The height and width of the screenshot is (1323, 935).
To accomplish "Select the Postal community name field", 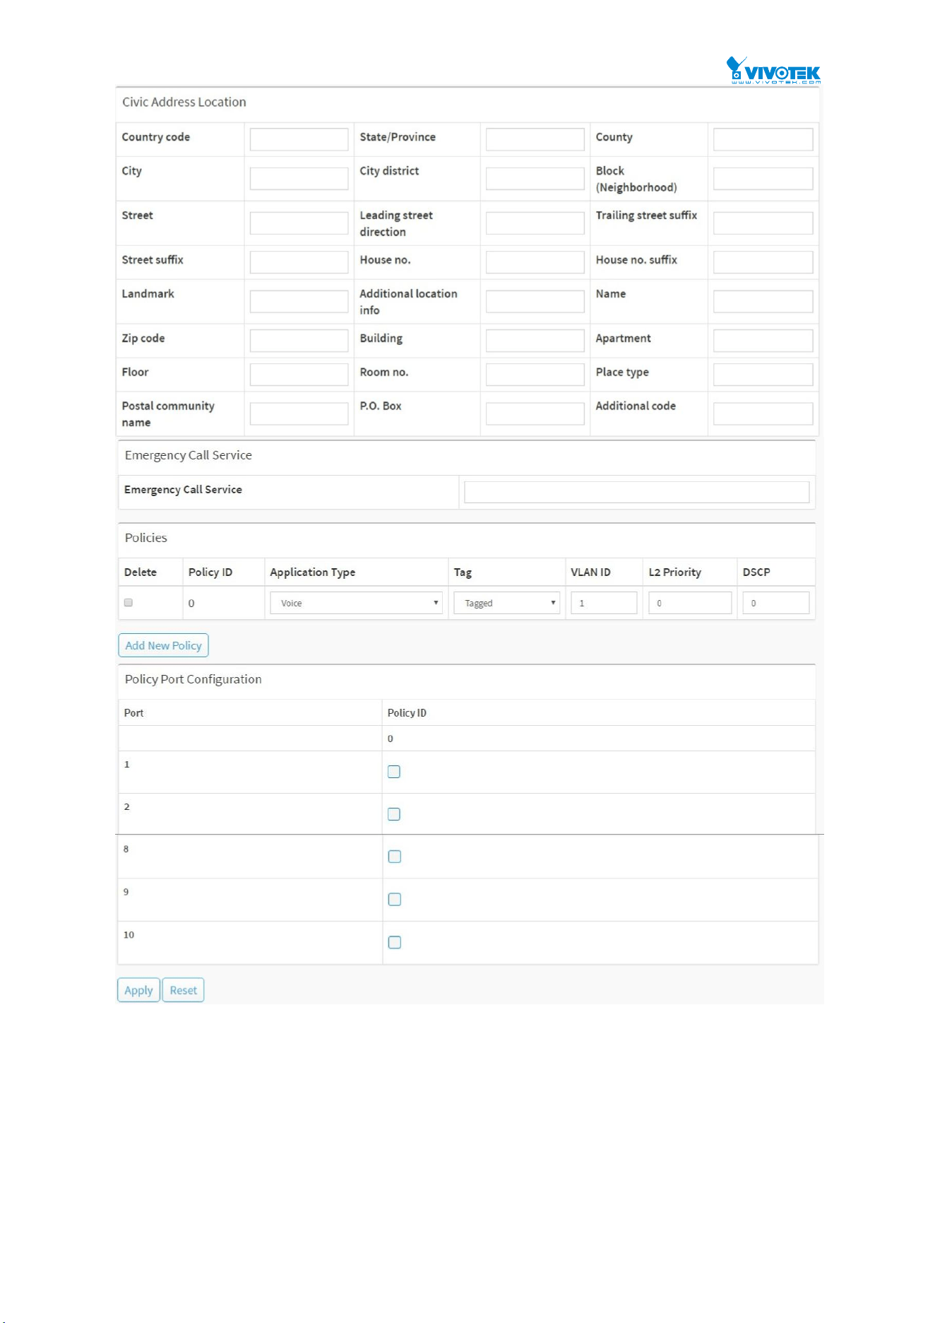I will [299, 414].
